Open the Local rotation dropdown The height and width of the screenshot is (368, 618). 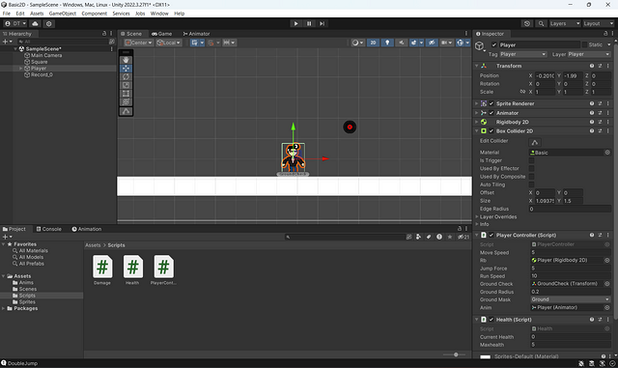pos(169,42)
